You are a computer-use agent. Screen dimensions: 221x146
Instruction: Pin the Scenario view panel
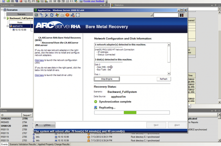point(105,5)
